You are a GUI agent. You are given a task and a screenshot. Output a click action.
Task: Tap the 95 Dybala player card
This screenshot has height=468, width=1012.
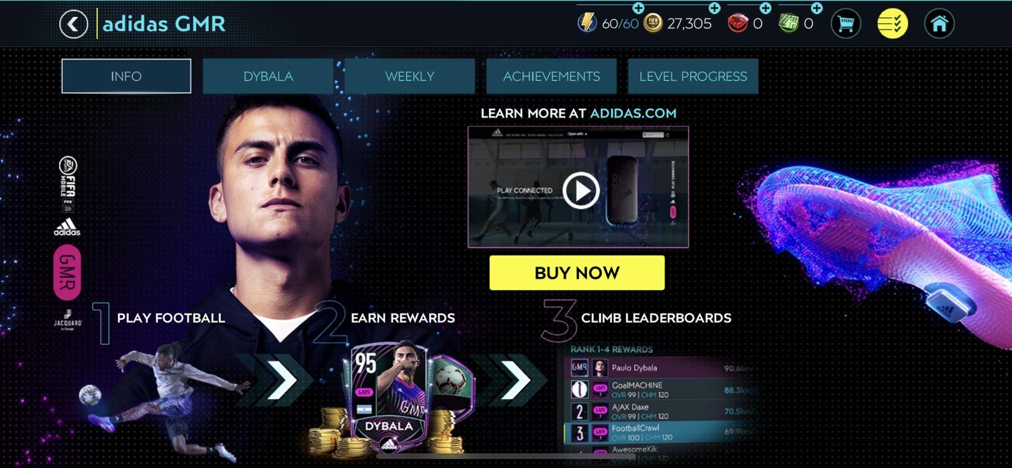click(388, 397)
